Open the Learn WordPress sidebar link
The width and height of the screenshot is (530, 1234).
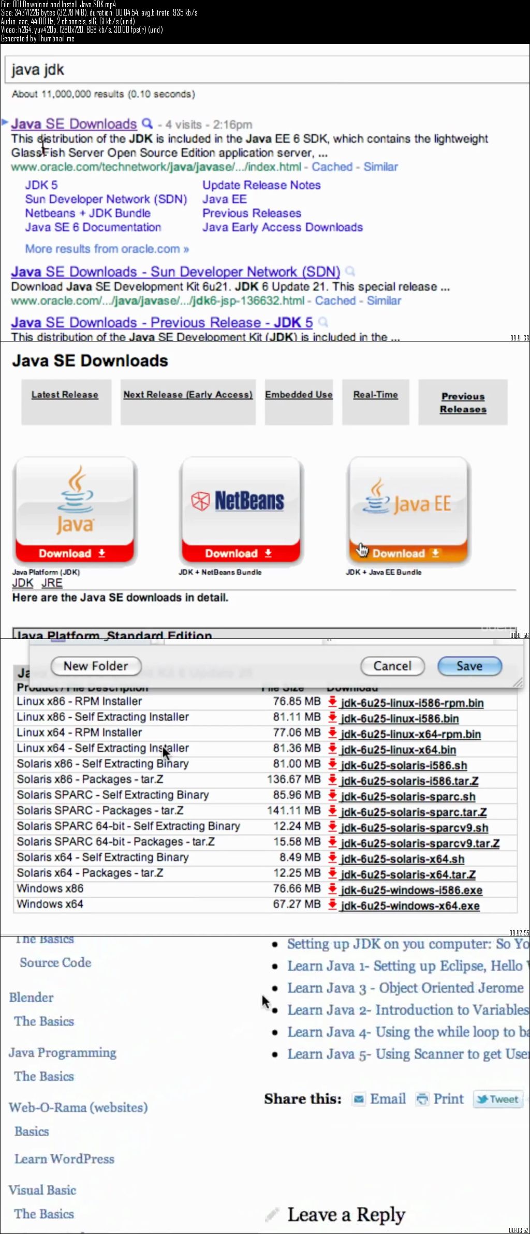pyautogui.click(x=64, y=1158)
